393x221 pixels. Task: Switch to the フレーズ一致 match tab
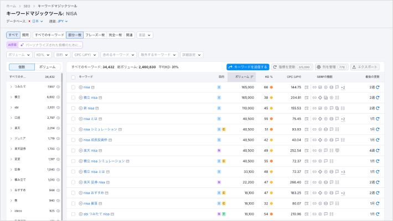pyautogui.click(x=95, y=35)
